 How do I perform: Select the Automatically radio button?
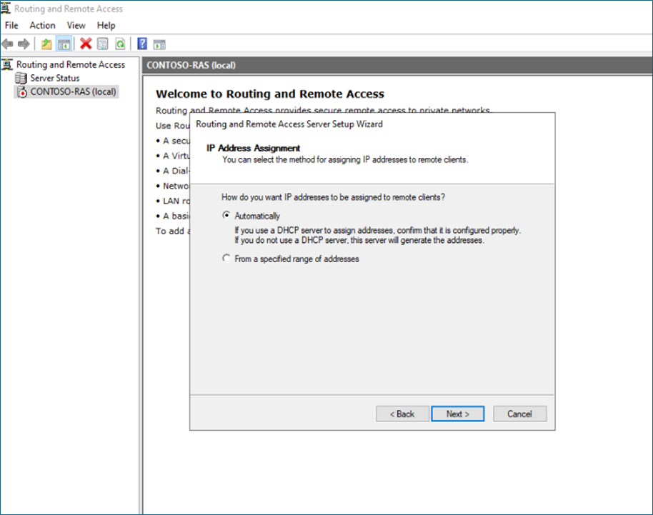226,216
